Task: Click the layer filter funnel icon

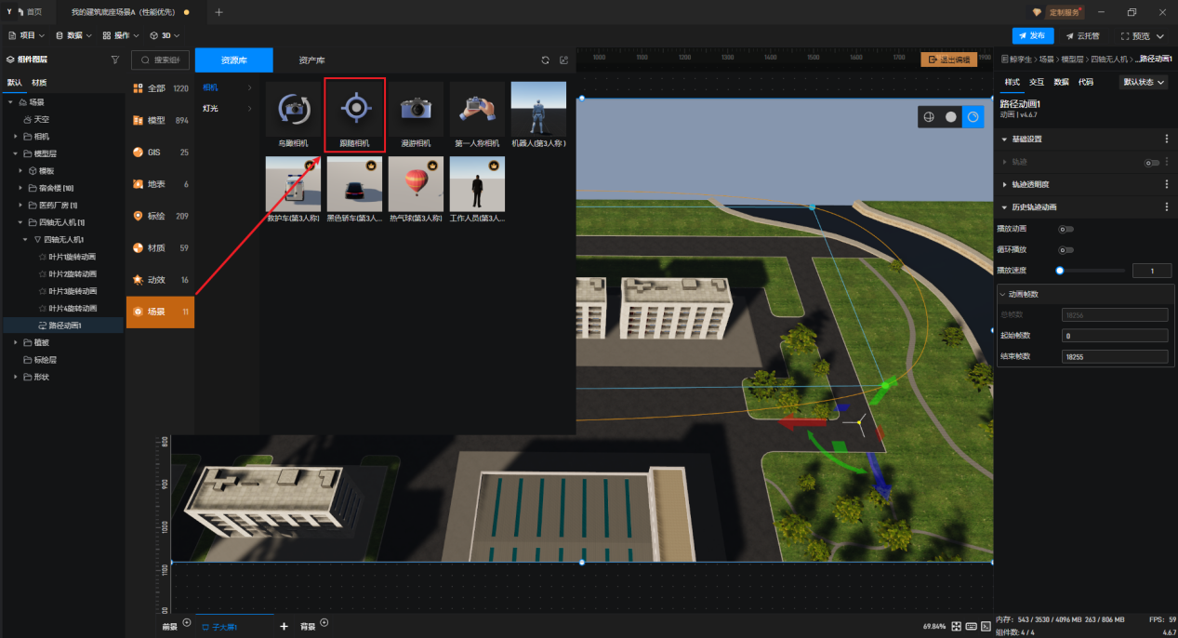Action: pos(115,60)
